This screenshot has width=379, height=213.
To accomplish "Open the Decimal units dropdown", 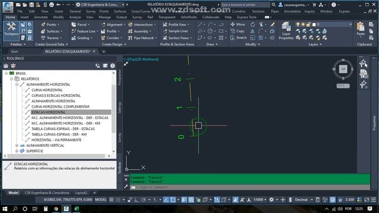I will coord(304,200).
